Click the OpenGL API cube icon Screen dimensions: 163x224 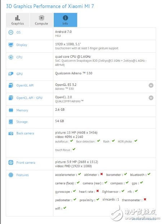click(11, 85)
